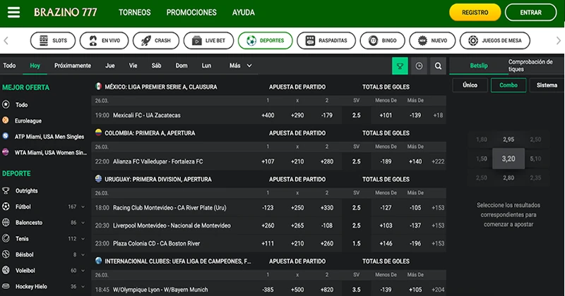Click the Baloncesto basketball icon
The width and height of the screenshot is (565, 296).
[x=6, y=222]
